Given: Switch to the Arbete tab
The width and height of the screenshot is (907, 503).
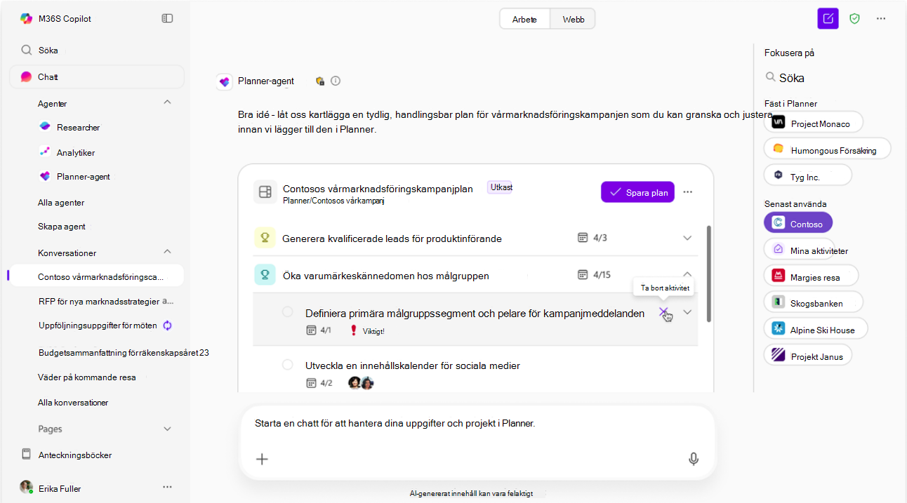Looking at the screenshot, I should pyautogui.click(x=525, y=19).
